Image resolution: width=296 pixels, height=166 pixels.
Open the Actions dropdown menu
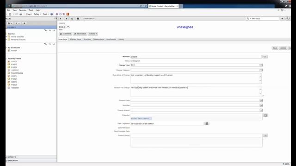[93, 34]
